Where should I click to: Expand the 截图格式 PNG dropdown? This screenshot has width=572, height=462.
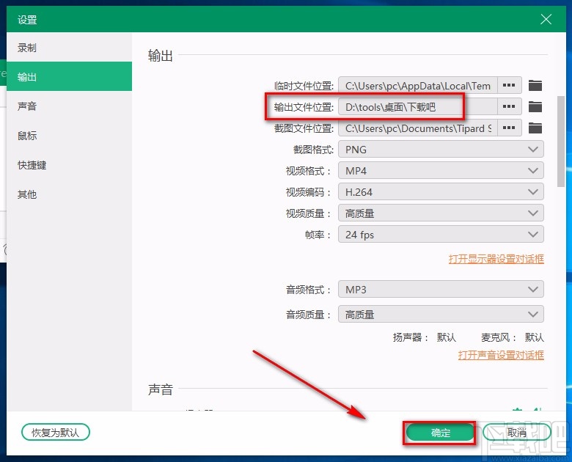coord(441,150)
